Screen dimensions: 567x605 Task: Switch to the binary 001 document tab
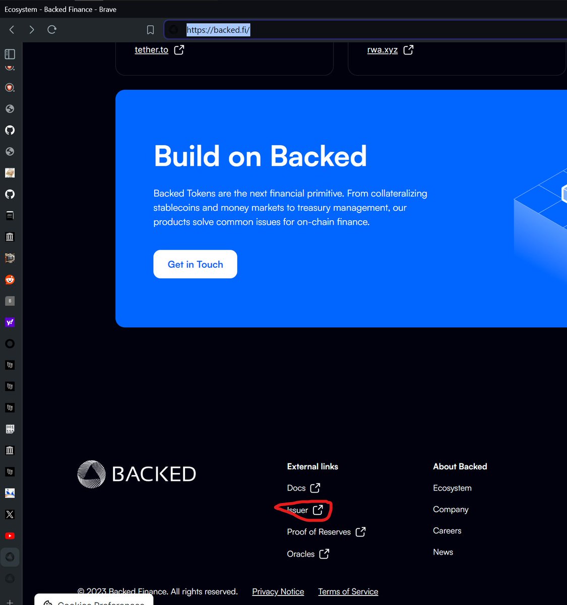point(10,429)
